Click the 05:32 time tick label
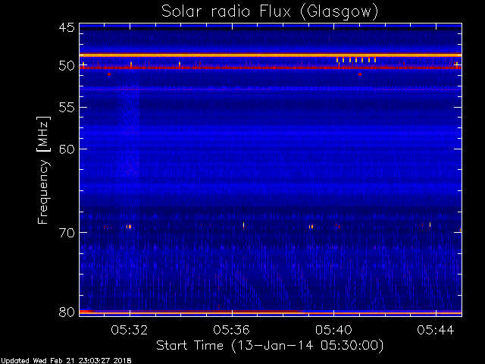 coord(130,330)
